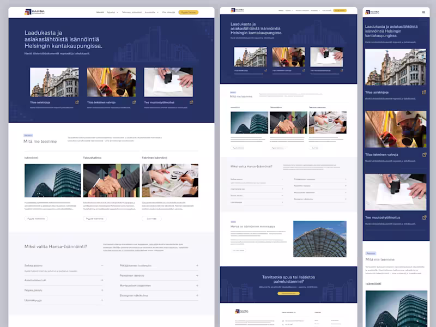This screenshot has width=436, height=327.
Task: Click the external link icon beside mobile Tee muutostyöilmoitus
Action: click(424, 217)
